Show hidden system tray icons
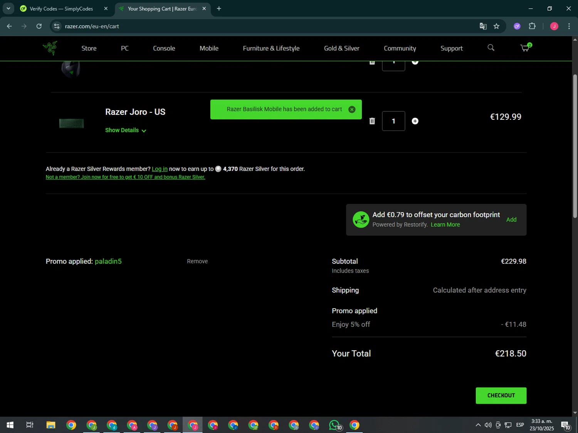This screenshot has height=433, width=578. pos(478,425)
